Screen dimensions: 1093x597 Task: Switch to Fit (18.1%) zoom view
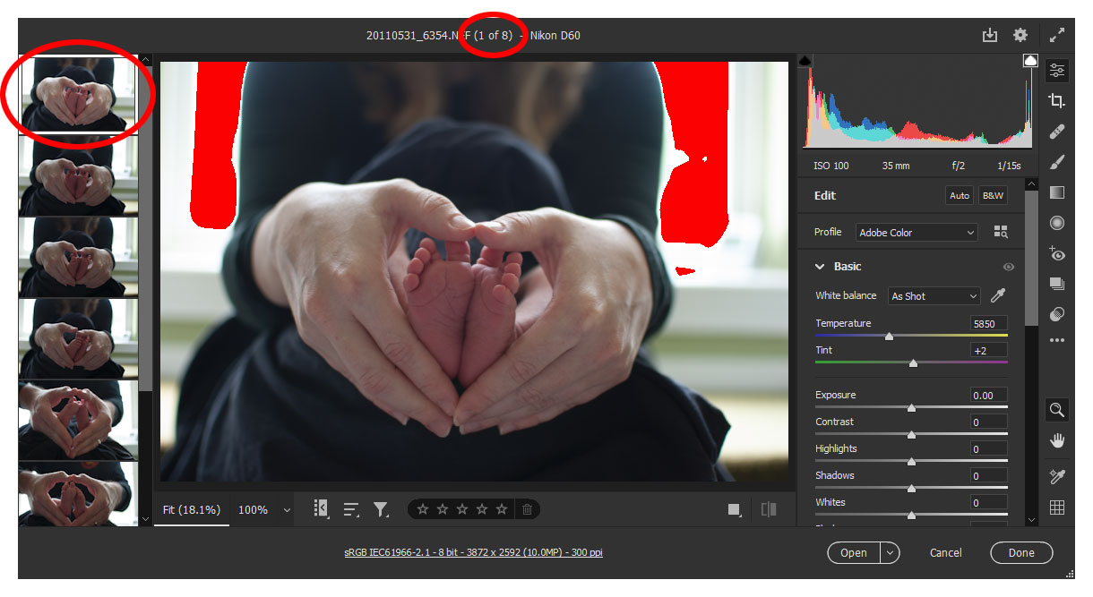point(191,509)
